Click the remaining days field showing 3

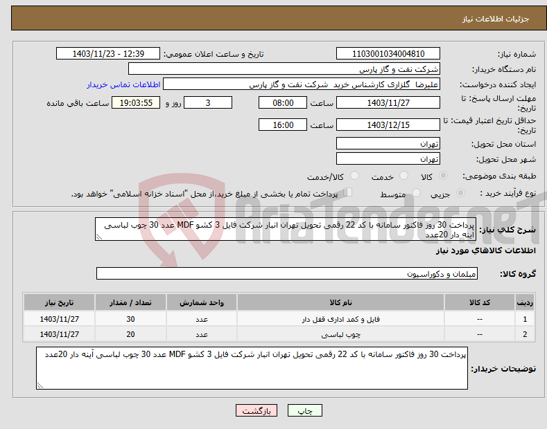208,102
